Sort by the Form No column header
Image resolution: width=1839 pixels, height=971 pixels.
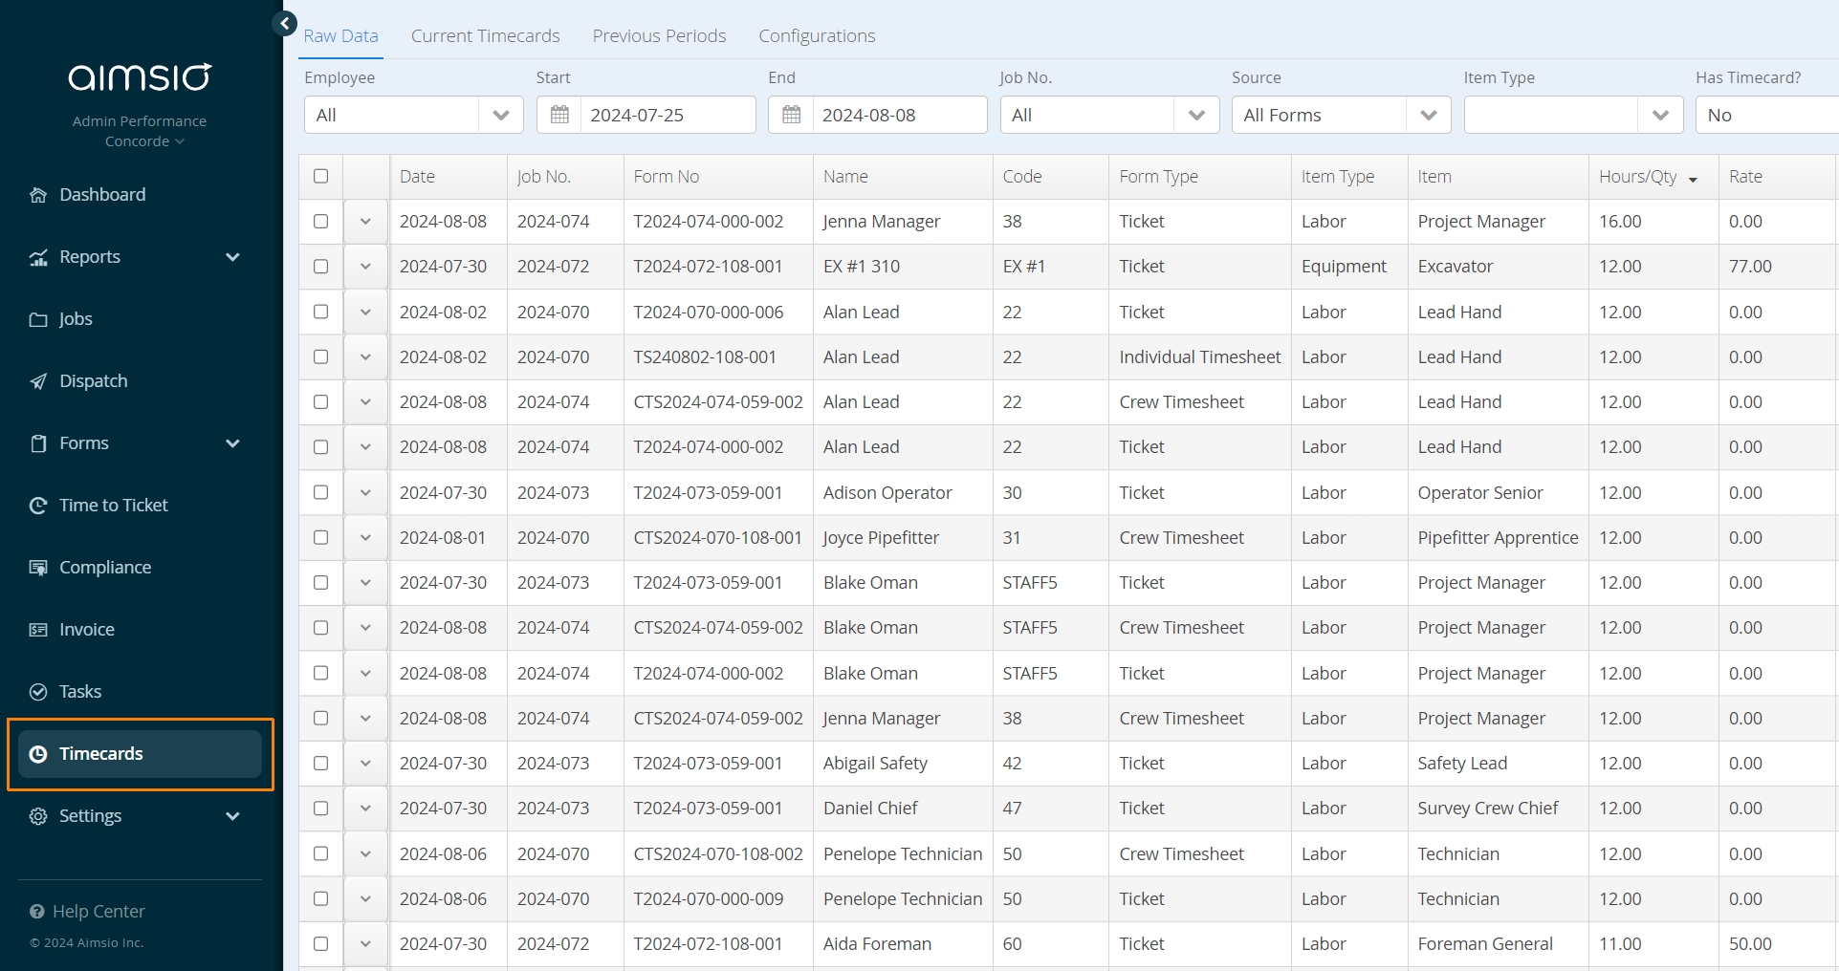(718, 176)
